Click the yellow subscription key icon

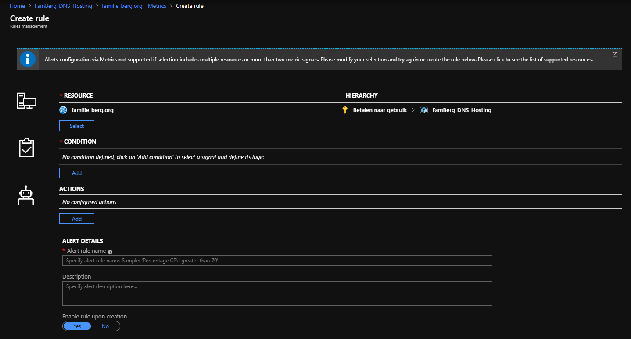tap(345, 110)
